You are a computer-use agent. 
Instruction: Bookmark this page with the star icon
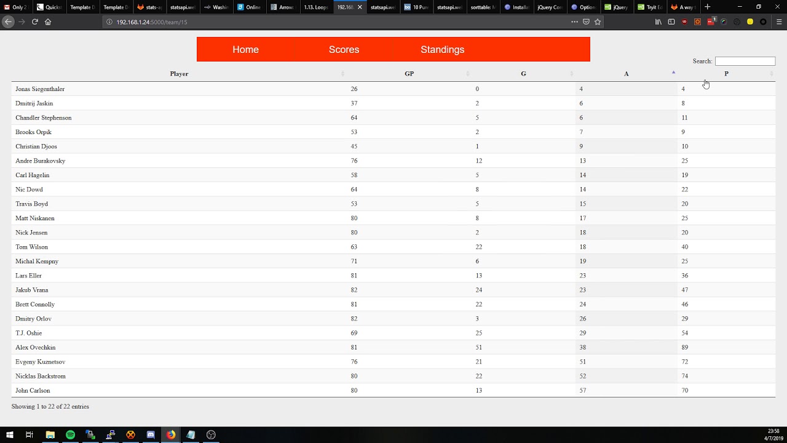coord(598,22)
